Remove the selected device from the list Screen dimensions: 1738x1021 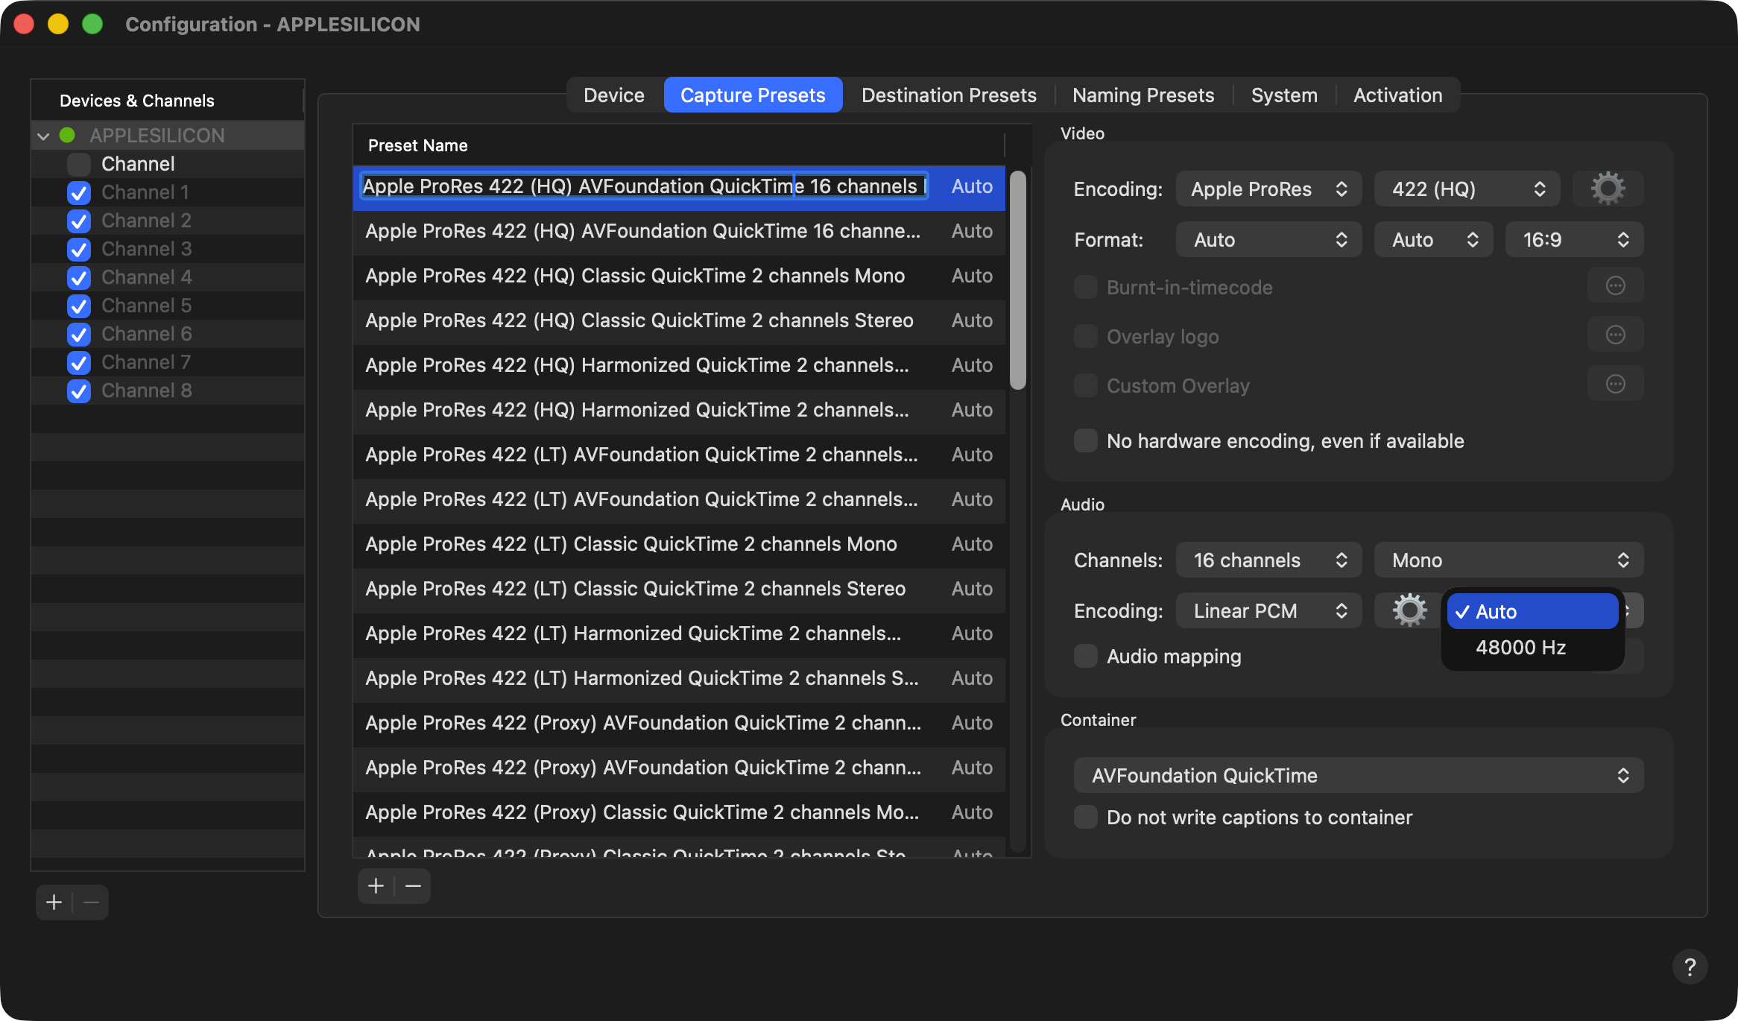(x=91, y=903)
